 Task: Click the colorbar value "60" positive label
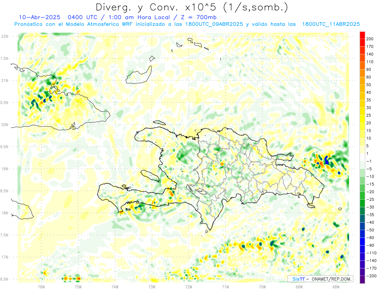point(369,77)
